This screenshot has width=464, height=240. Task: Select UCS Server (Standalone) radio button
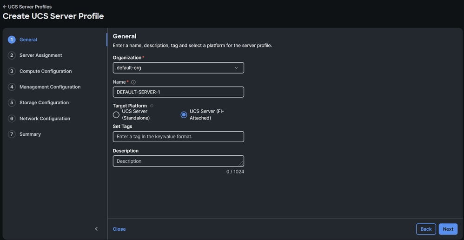pyautogui.click(x=116, y=115)
